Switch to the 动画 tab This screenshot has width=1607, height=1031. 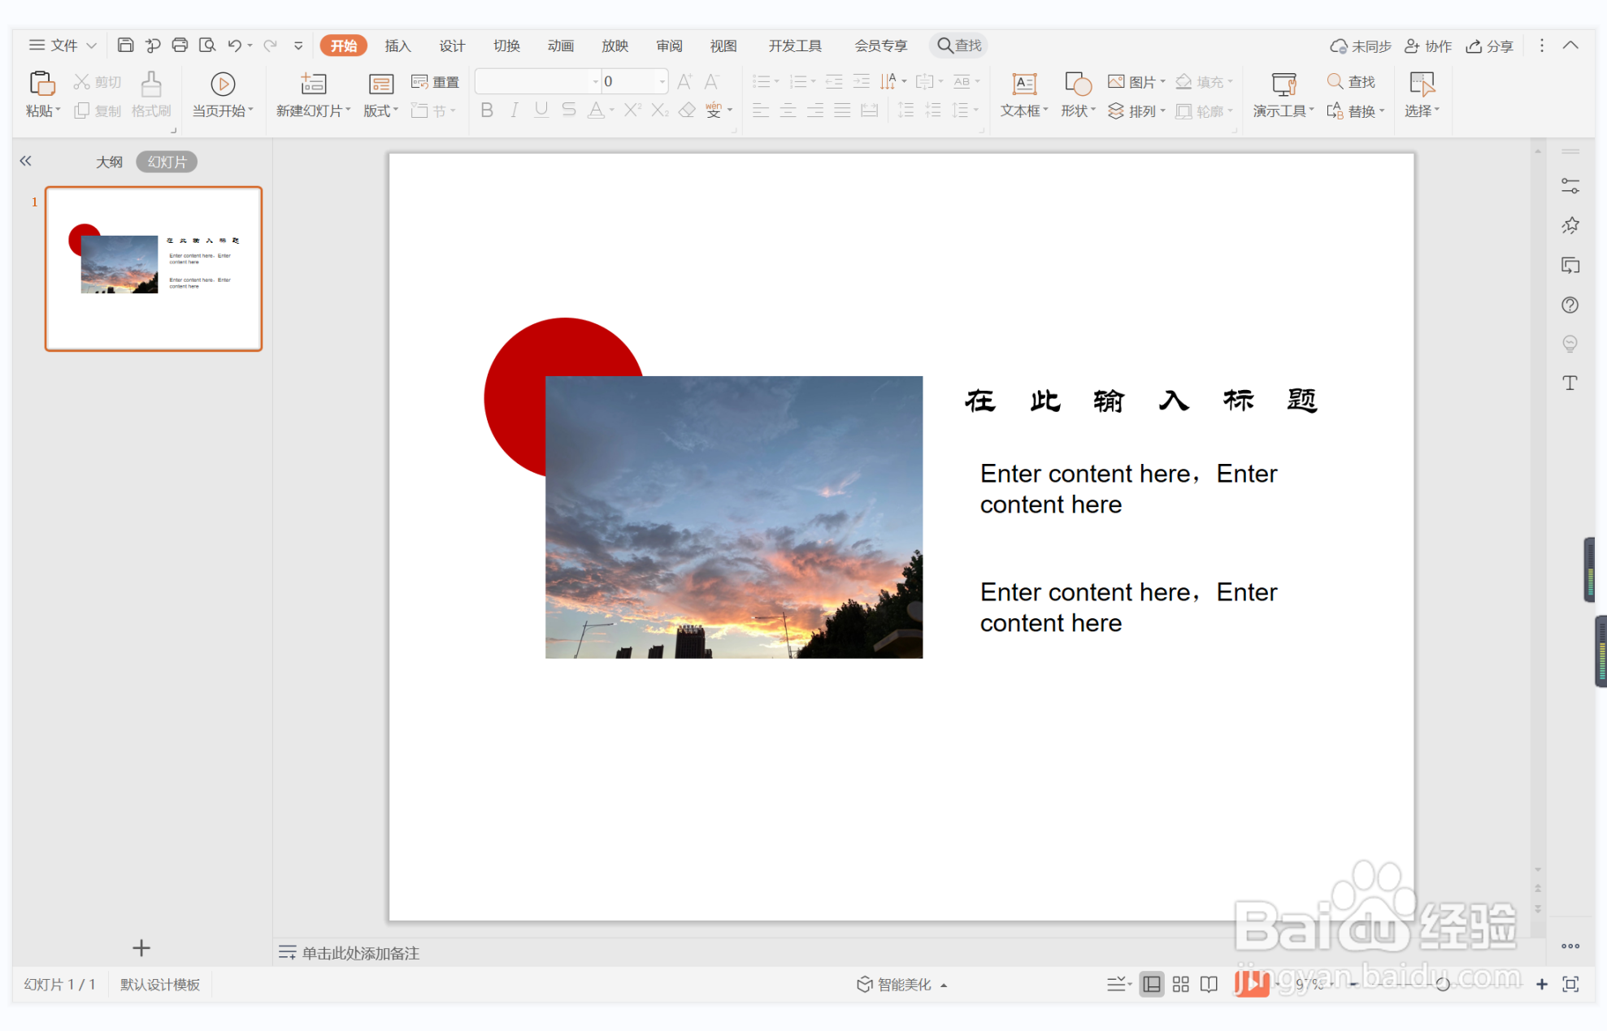(x=560, y=45)
